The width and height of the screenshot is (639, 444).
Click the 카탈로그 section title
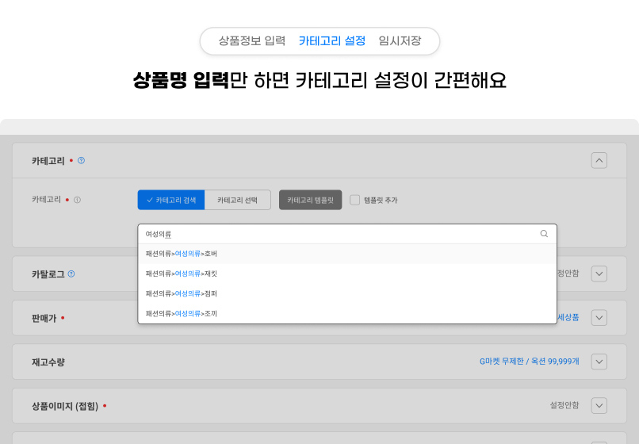(x=48, y=274)
